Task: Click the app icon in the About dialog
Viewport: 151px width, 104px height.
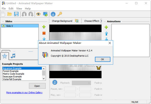Action: [45, 55]
